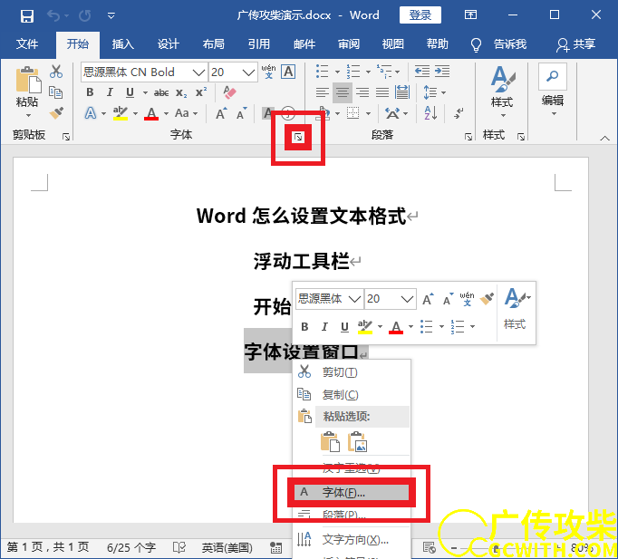Toggle Subscript in the ribbon
The image size is (618, 559).
(181, 92)
